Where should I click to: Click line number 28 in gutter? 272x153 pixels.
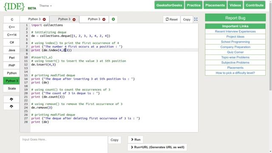(26, 122)
